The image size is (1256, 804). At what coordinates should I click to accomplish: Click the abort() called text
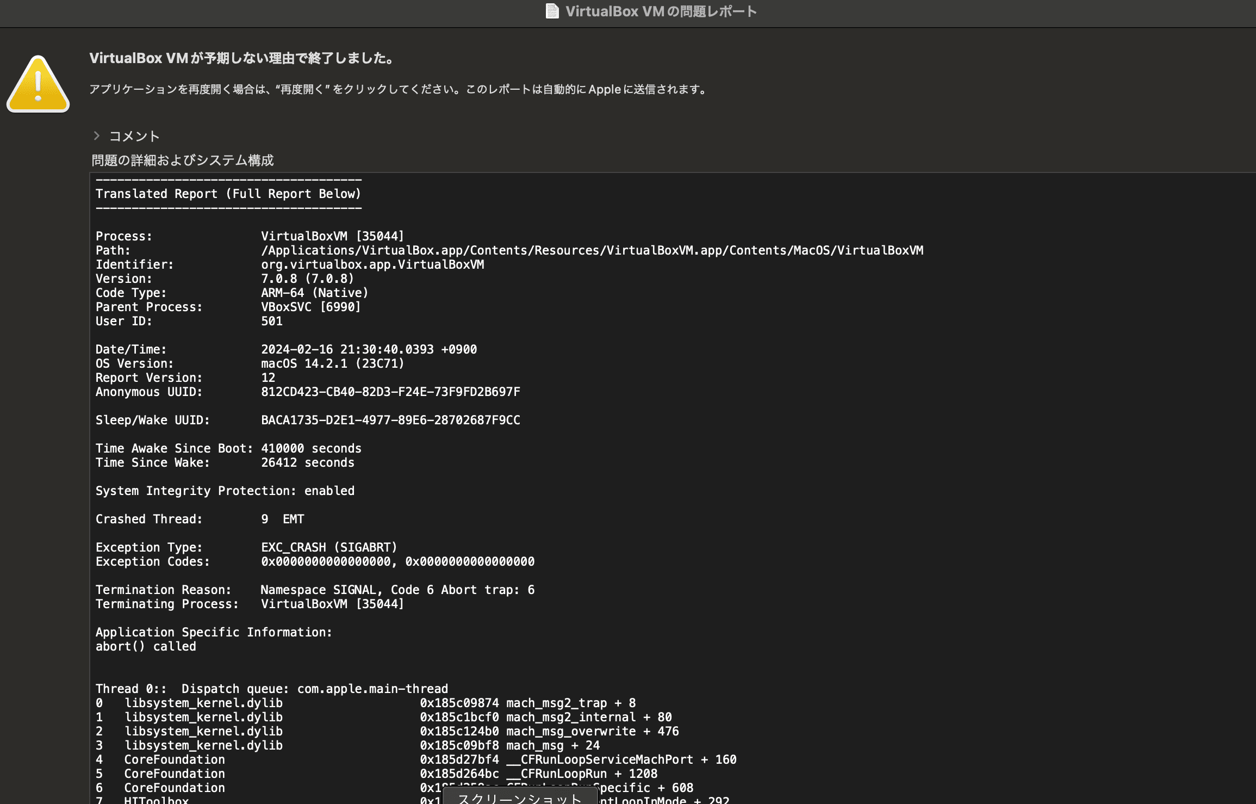(x=146, y=646)
